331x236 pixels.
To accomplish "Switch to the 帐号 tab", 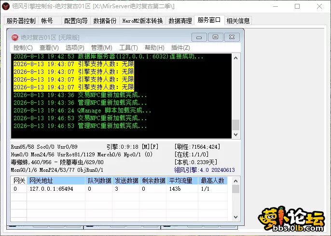I will coord(47,21).
